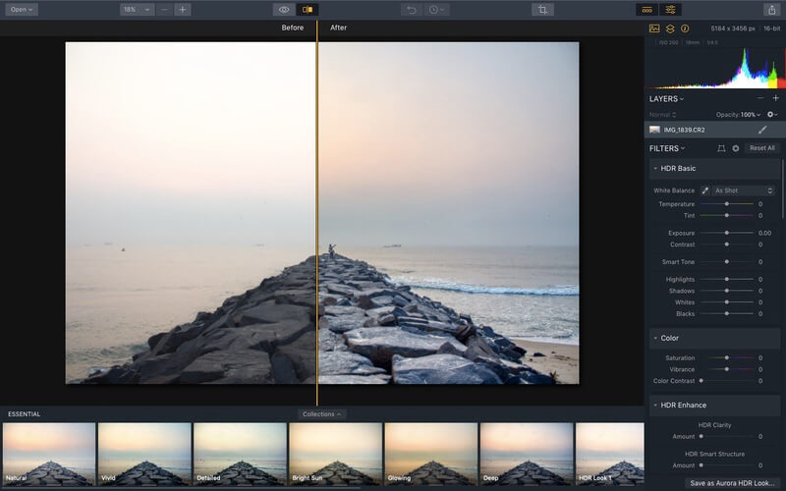Click the share/export icon
Viewport: 786px width, 491px height.
click(771, 10)
